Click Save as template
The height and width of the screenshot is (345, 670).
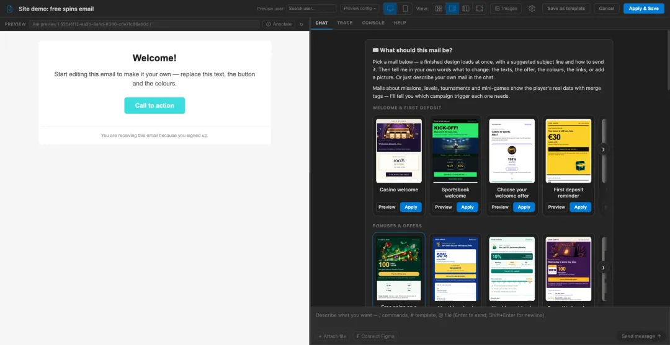pos(566,9)
